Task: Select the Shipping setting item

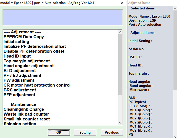Action: coord(20,123)
